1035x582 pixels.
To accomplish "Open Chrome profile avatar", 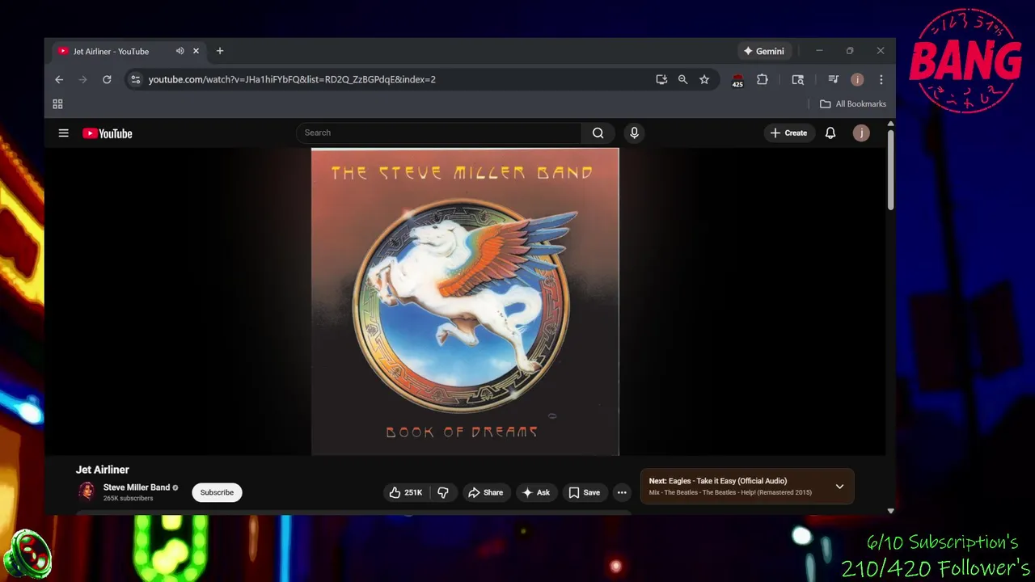I will click(x=857, y=79).
